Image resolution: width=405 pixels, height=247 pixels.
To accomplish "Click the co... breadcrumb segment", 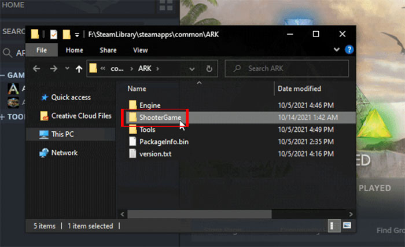I will click(117, 69).
